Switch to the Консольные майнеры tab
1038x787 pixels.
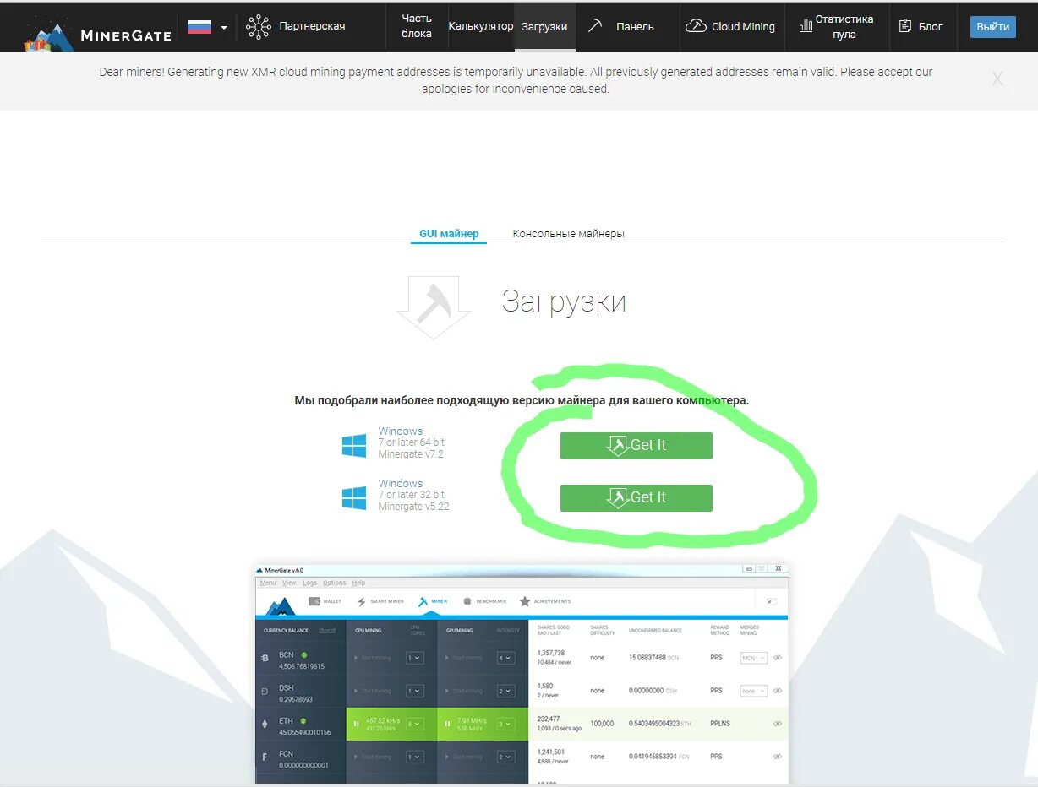[x=569, y=234]
